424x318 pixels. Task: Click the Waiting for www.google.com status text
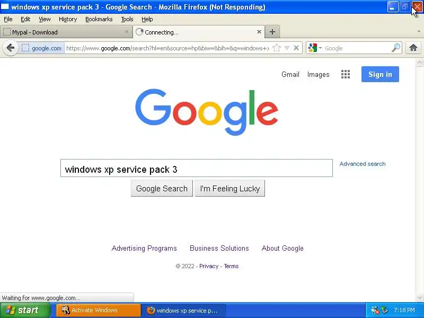41,298
